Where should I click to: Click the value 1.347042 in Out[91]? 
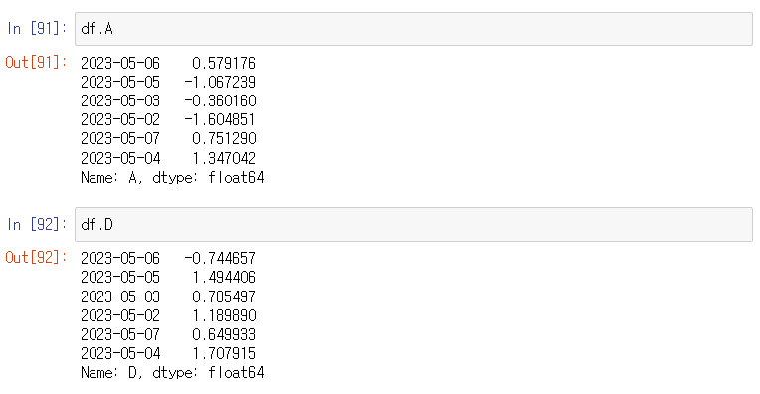[x=224, y=158]
